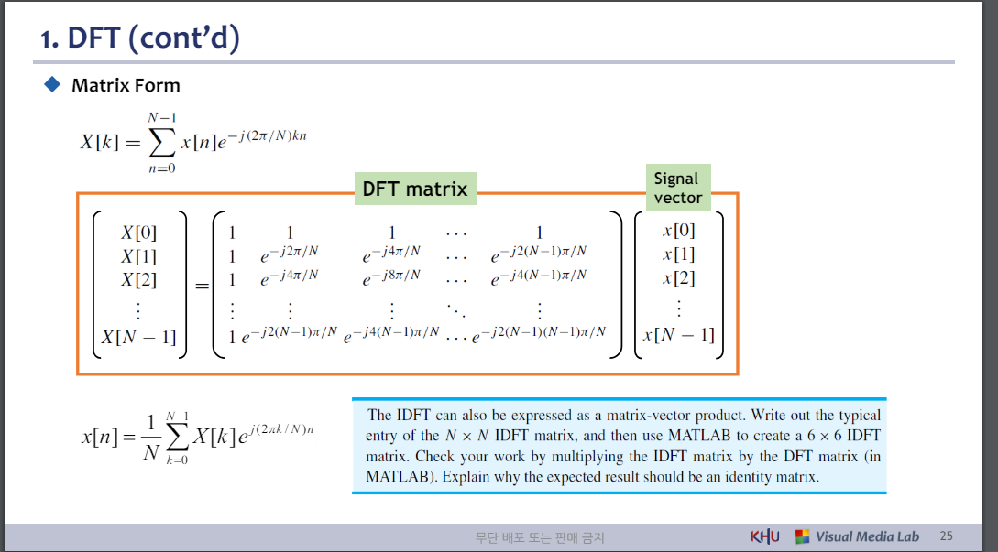Click the top-left 1 entry of the DFT matrix
Image resolution: width=998 pixels, height=552 pixels.
(x=232, y=232)
